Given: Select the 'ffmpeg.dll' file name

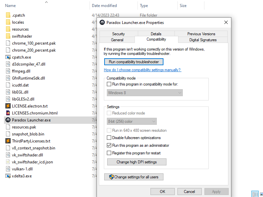Looking at the screenshot, I should (21, 71).
